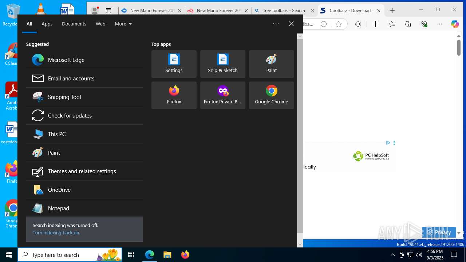Open Microsoft Edge from the Suggested list
The height and width of the screenshot is (262, 466).
84,60
